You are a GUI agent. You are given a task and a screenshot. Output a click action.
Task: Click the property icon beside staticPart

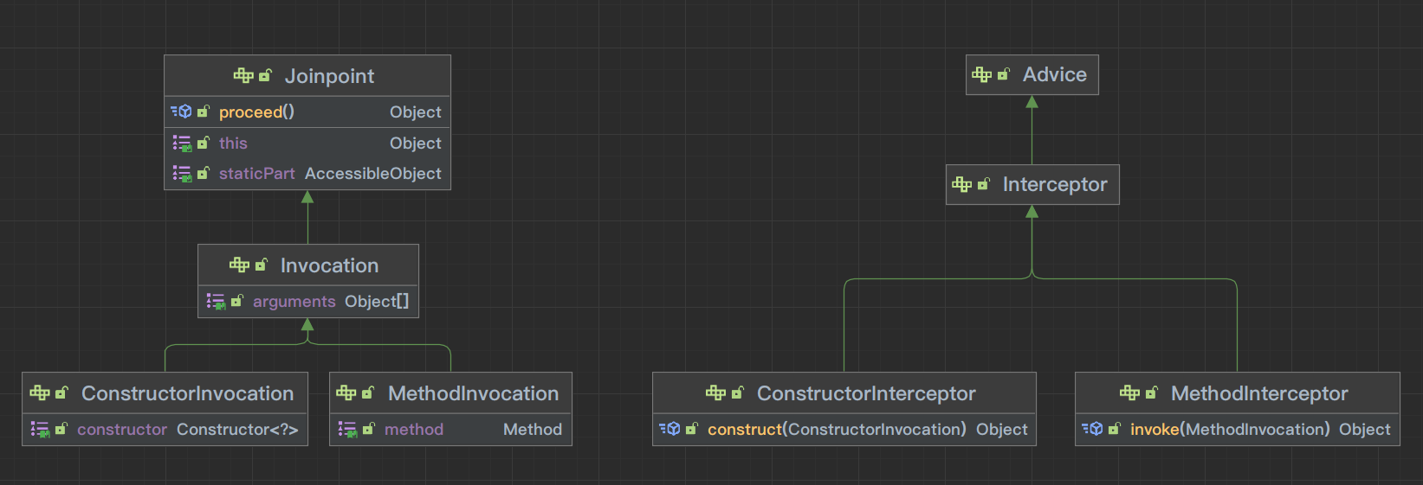182,174
